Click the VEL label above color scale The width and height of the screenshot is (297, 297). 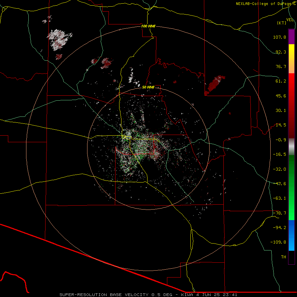coord(290,20)
